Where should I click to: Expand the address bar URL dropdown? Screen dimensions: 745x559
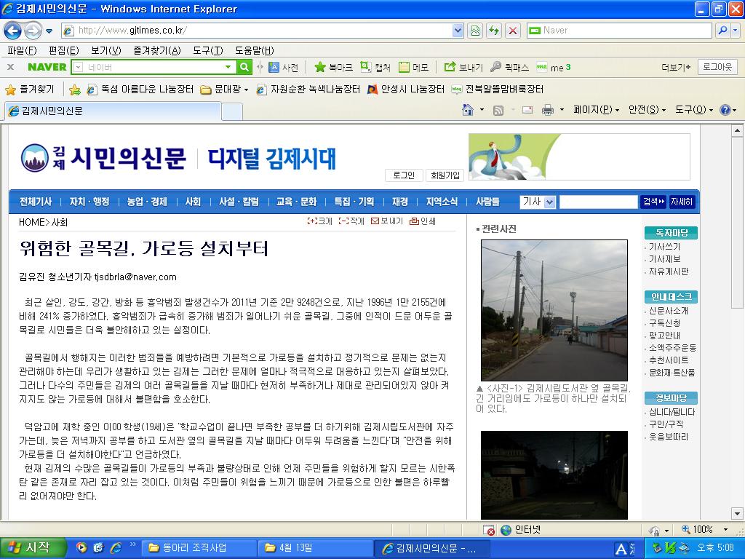click(458, 31)
